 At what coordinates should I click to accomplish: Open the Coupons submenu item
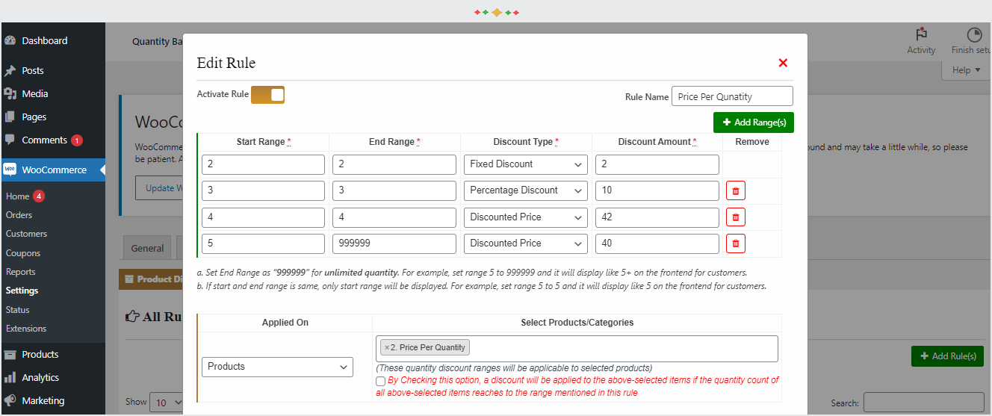click(23, 253)
